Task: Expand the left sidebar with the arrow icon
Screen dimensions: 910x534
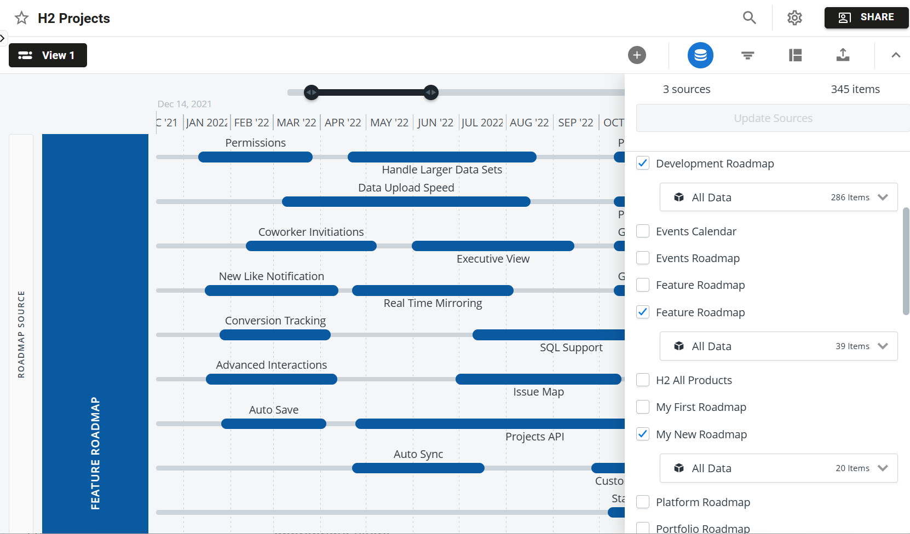Action: click(3, 38)
